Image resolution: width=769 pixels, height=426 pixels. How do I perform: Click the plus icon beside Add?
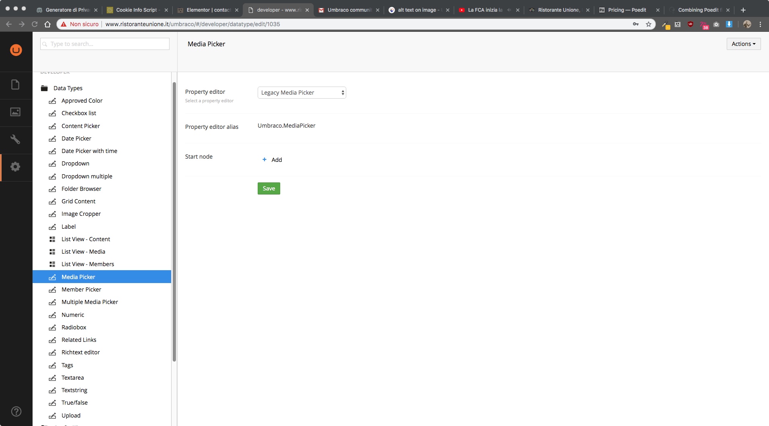[x=265, y=159]
